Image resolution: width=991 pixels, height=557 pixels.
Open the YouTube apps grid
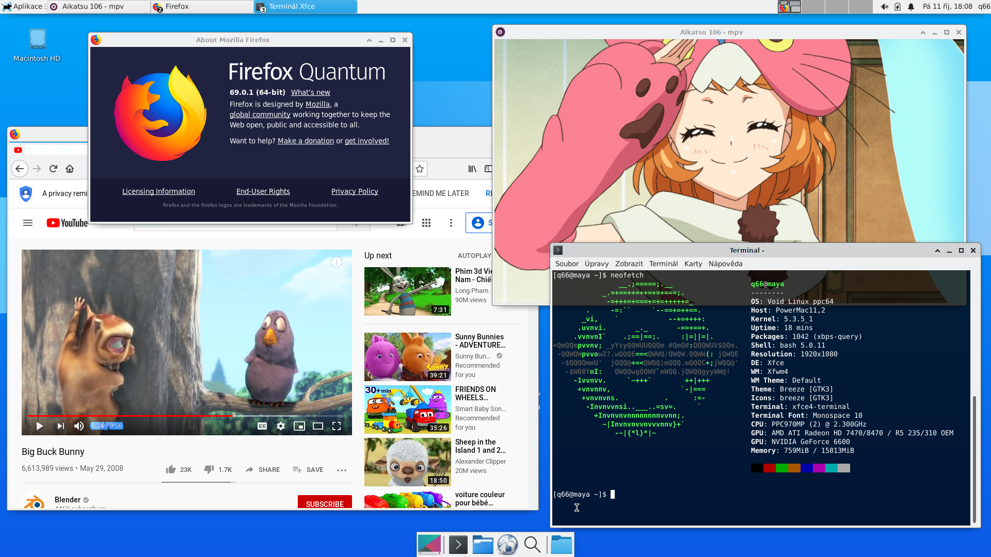point(426,223)
